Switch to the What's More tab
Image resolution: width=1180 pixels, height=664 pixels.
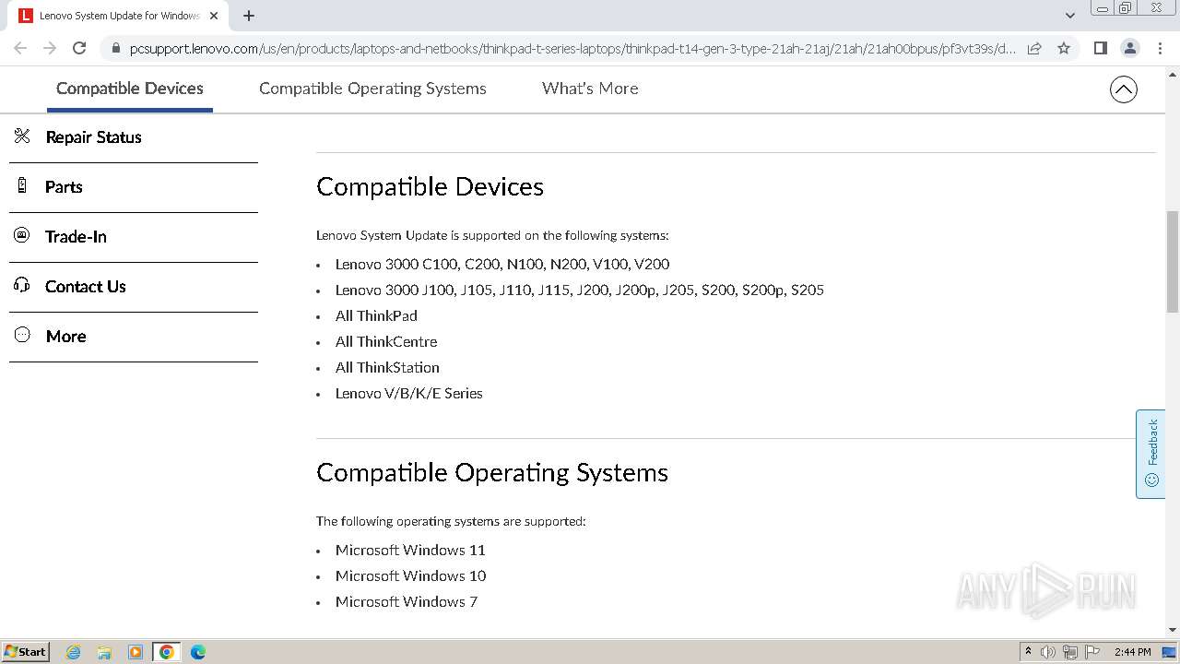[590, 89]
